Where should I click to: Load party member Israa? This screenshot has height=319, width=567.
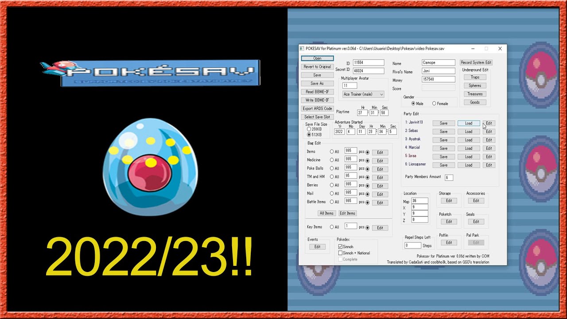click(x=469, y=157)
